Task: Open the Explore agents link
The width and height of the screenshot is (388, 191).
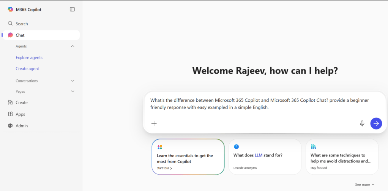Action: [29, 58]
